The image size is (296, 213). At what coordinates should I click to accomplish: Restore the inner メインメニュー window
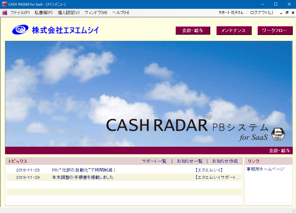[287, 13]
